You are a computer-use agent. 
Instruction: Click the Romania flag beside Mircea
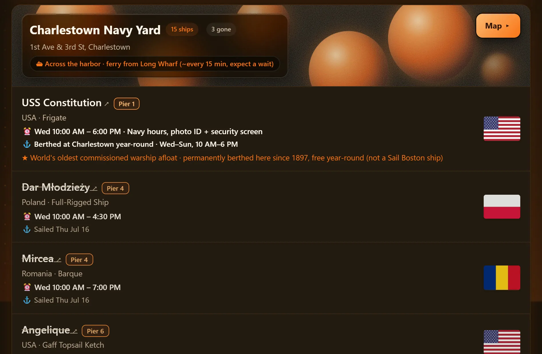(502, 278)
